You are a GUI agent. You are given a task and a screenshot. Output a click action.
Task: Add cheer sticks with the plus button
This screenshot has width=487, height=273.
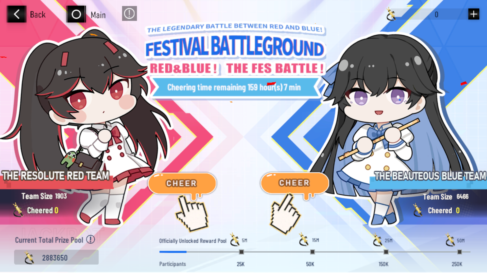[x=474, y=14]
